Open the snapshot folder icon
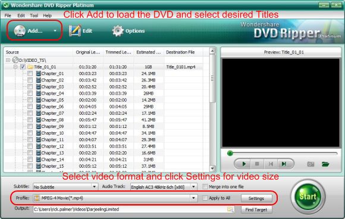 325,164
